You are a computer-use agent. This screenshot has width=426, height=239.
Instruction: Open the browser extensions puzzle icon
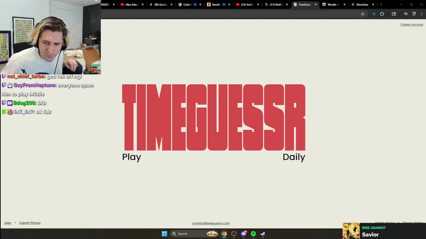(x=382, y=14)
